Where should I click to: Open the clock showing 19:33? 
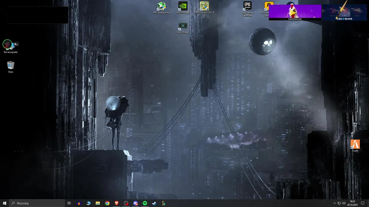pos(352,203)
